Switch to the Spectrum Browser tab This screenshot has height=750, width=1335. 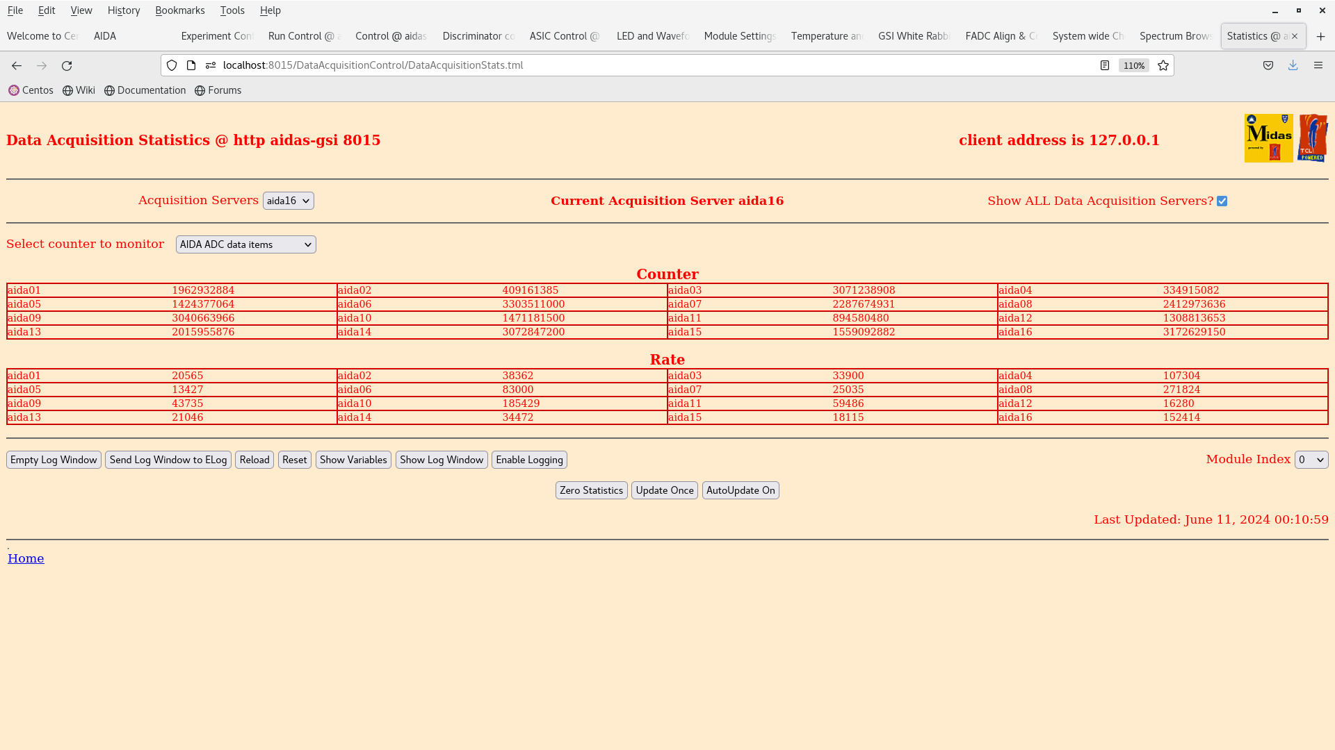pyautogui.click(x=1175, y=36)
